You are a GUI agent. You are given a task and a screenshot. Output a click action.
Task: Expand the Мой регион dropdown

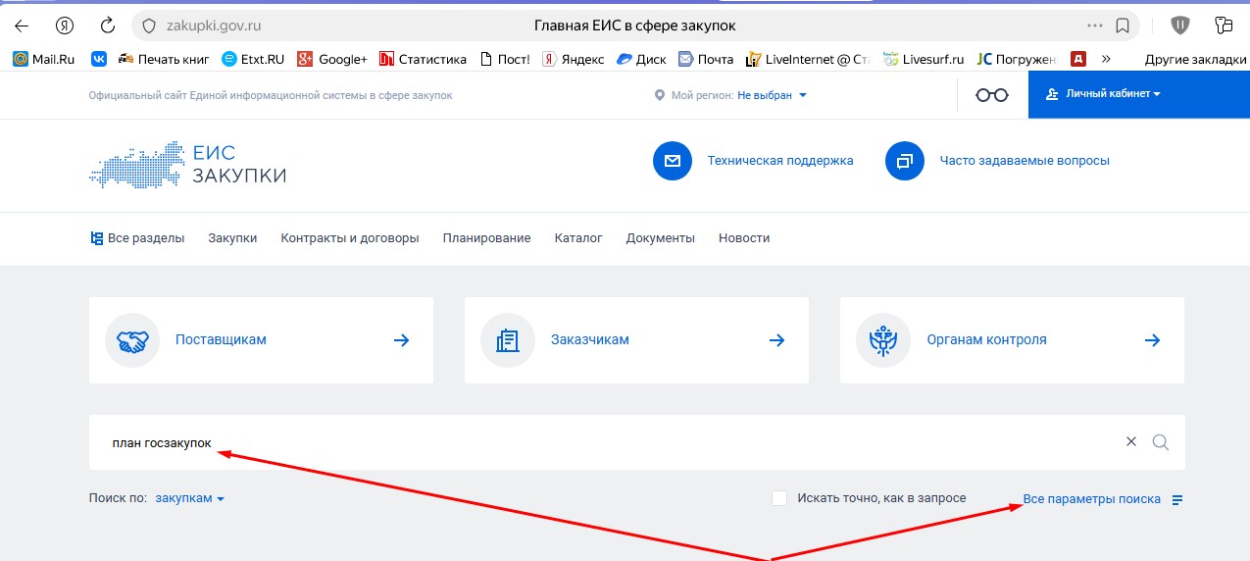pyautogui.click(x=772, y=95)
